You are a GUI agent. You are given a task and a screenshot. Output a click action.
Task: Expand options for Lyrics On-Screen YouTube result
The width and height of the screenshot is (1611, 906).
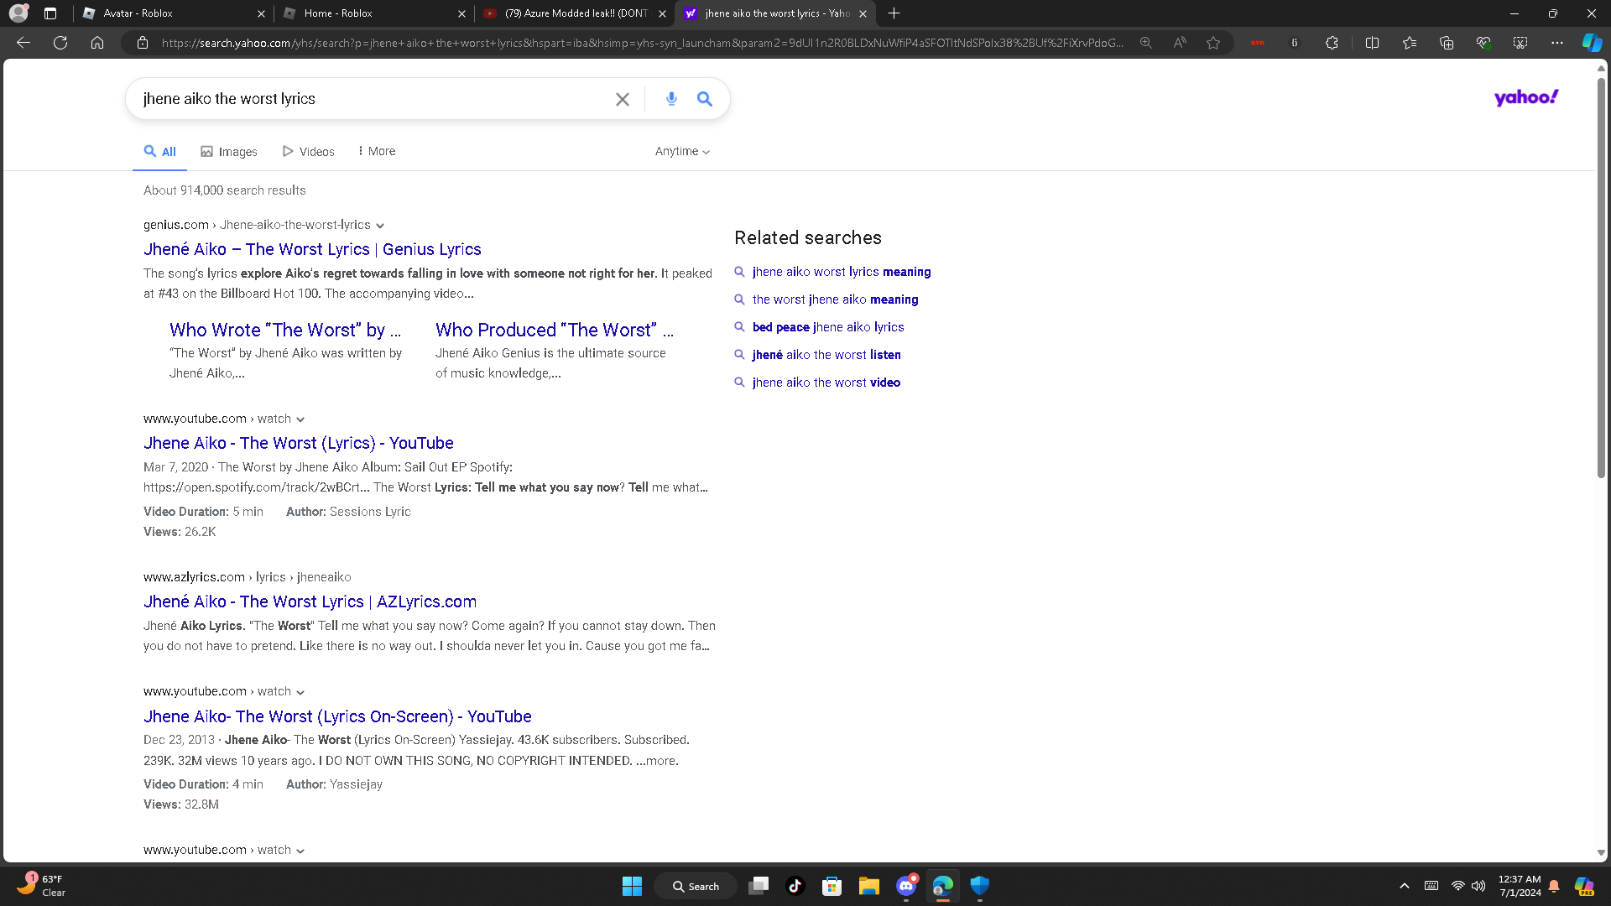(300, 692)
